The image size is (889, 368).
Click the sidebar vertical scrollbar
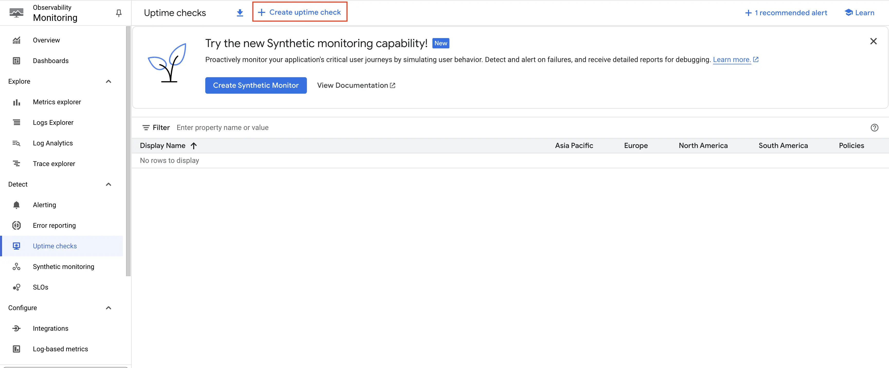(128, 151)
